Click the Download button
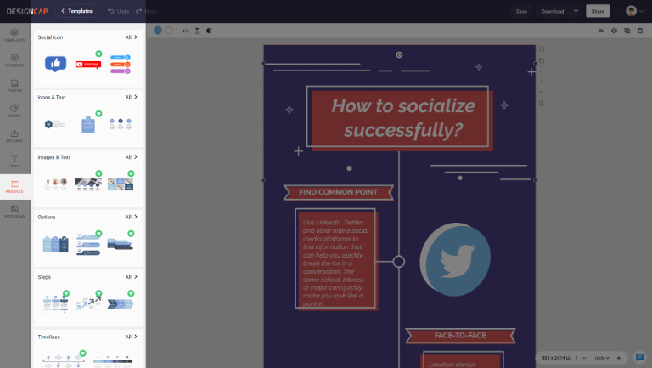 pos(552,11)
